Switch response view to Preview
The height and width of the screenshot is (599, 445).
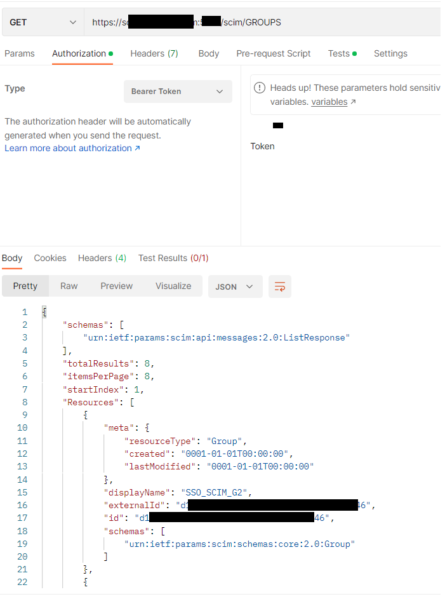pyautogui.click(x=117, y=286)
